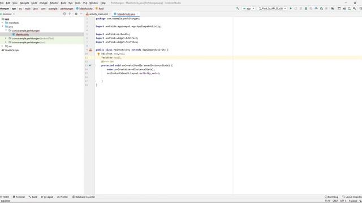362x203 pixels.
Task: Click the Make Project hammer icon
Action: click(238, 8)
